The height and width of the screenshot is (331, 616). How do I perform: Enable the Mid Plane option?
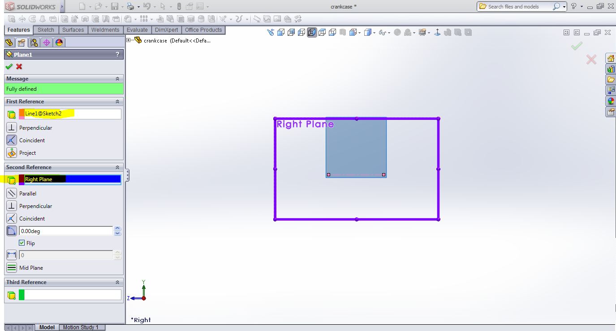pos(12,267)
